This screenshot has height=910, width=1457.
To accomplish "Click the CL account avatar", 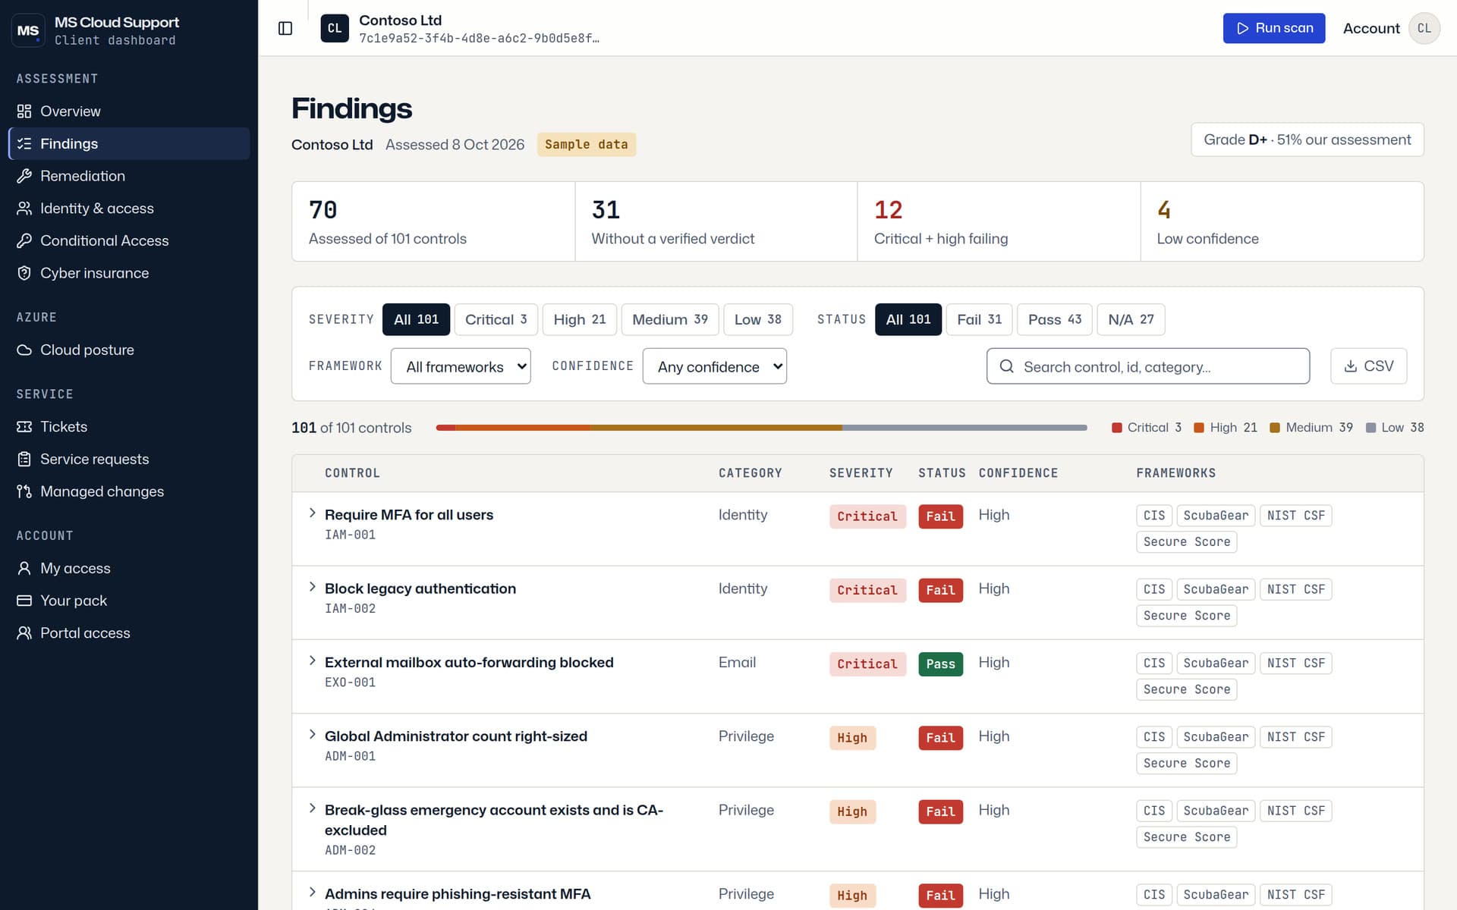I will 1424,28.
